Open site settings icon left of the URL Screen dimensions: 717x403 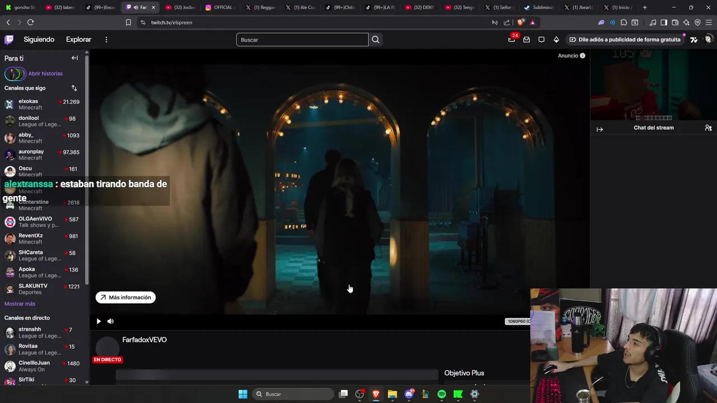point(143,22)
